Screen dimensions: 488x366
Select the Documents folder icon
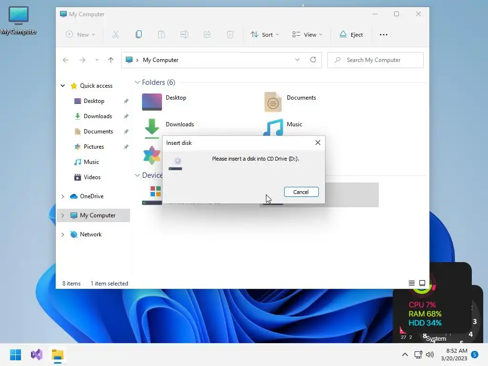click(x=273, y=102)
